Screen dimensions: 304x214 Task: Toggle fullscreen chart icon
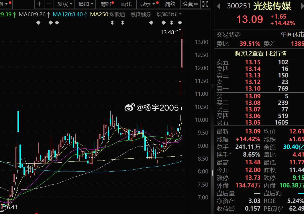coord(205,4)
